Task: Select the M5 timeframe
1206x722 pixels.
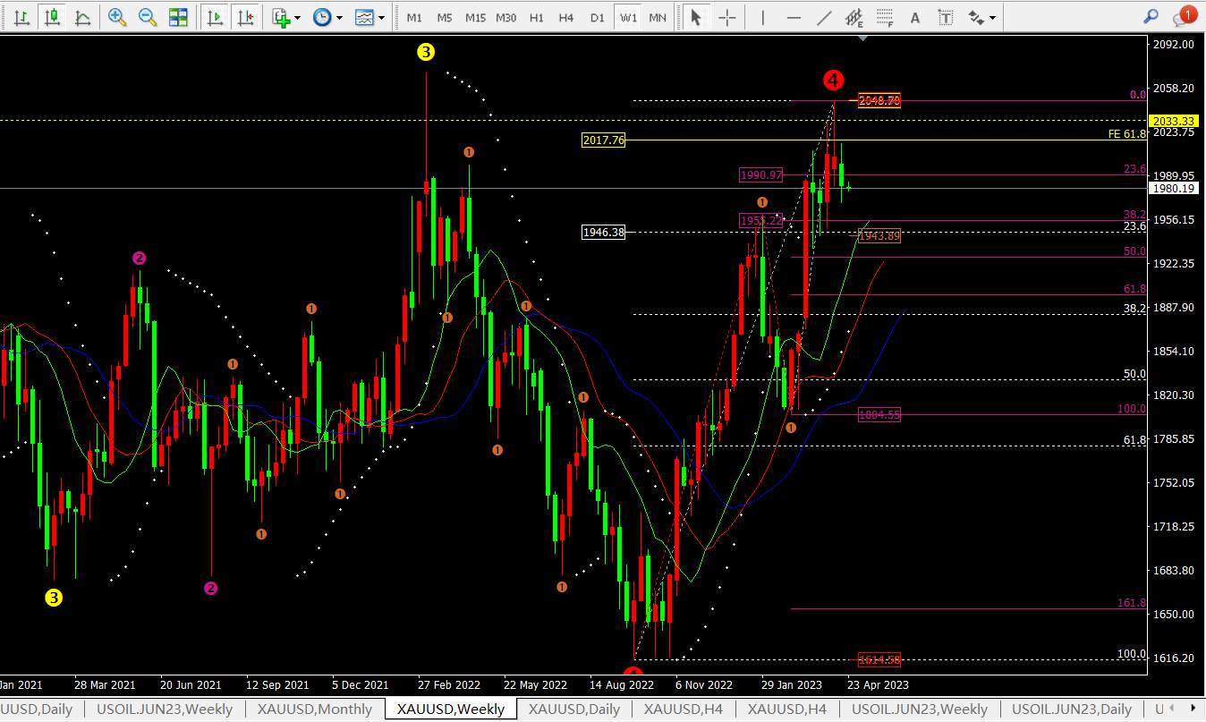Action: tap(445, 17)
